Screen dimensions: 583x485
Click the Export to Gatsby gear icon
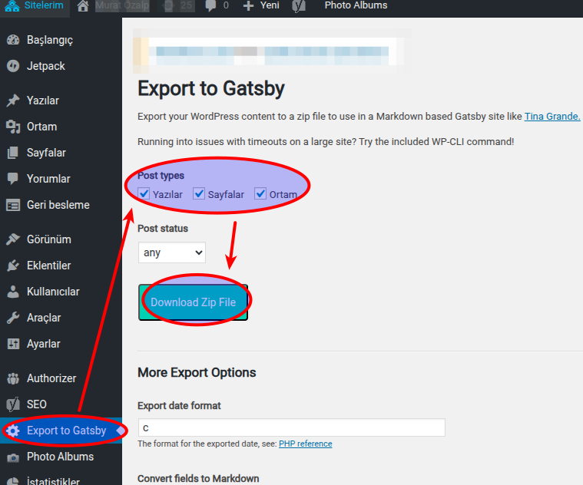(13, 431)
